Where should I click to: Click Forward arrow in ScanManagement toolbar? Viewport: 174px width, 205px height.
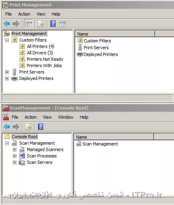[16, 127]
